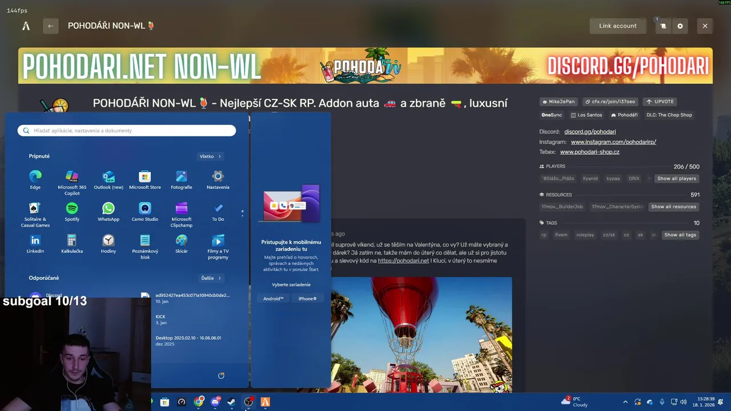Viewport: 731px width, 411px height.
Task: Switch to OBS Studio in taskbar
Action: 248,402
